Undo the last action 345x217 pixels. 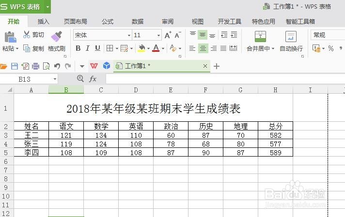[x=57, y=66]
